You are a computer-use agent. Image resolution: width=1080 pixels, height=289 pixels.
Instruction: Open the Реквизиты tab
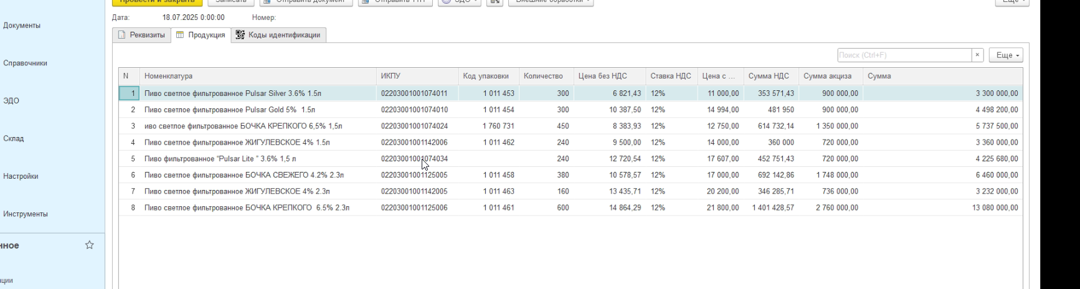point(141,35)
